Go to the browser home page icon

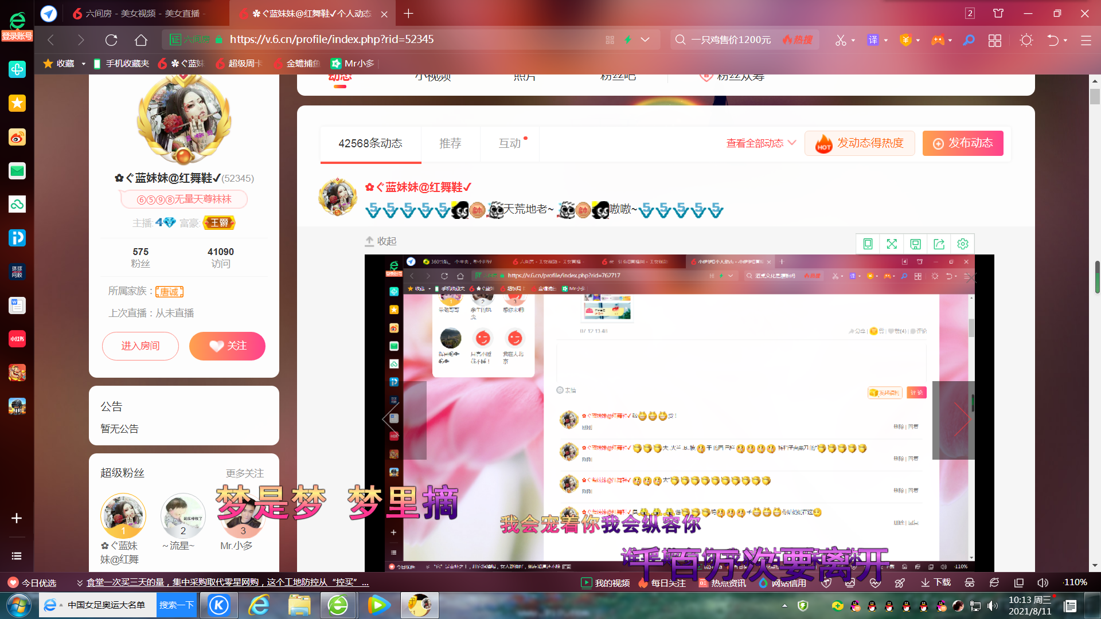141,40
